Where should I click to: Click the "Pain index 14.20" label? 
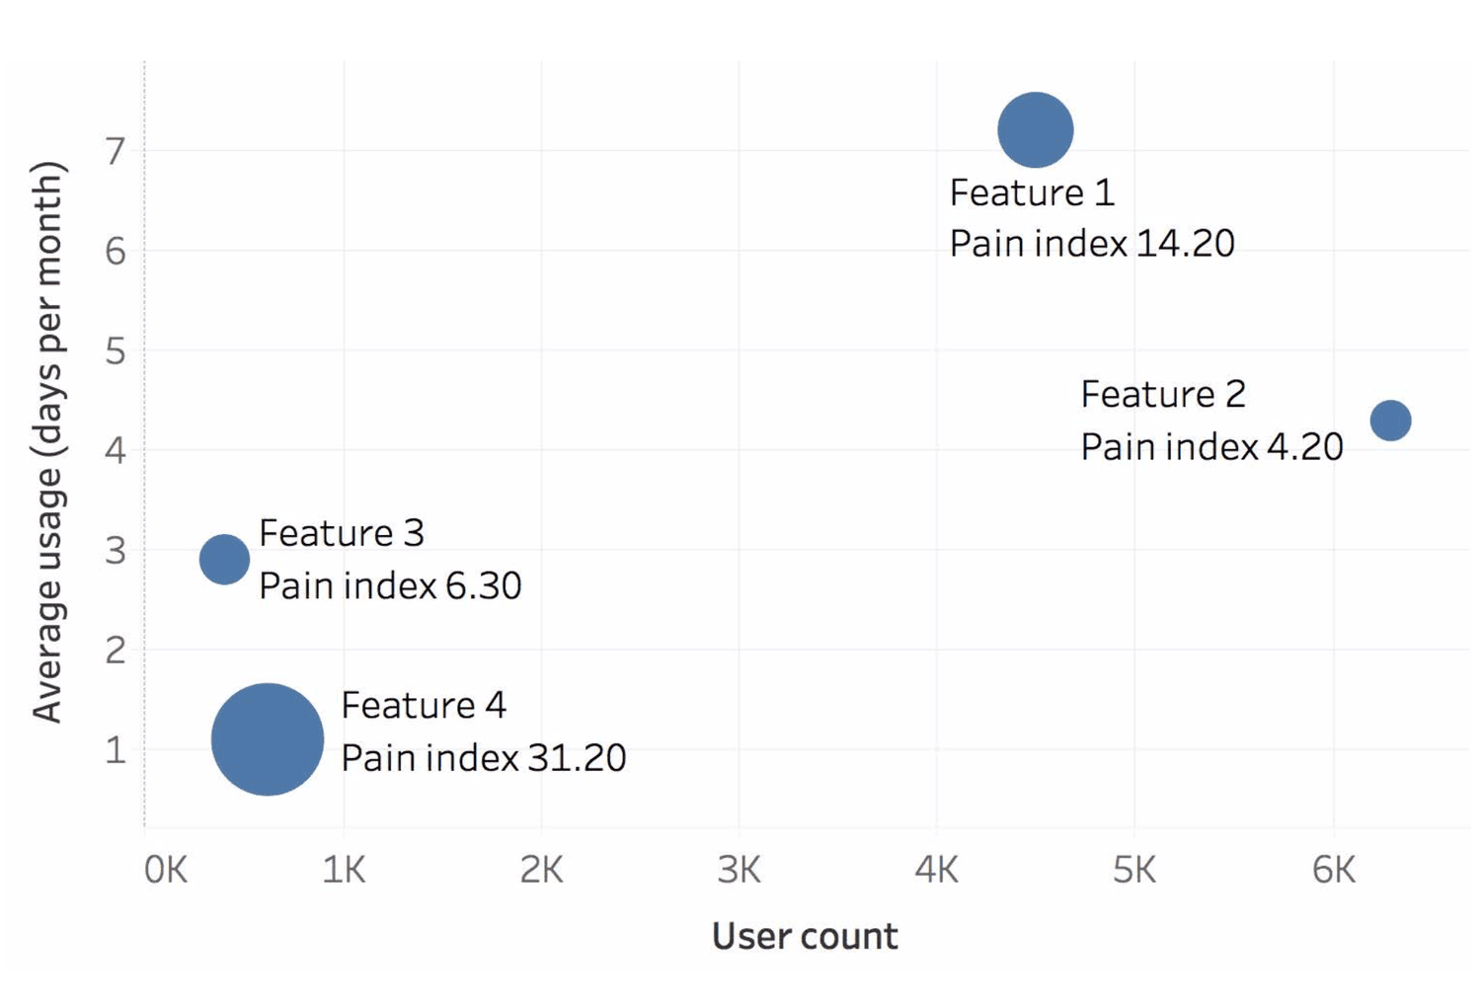[1092, 244]
